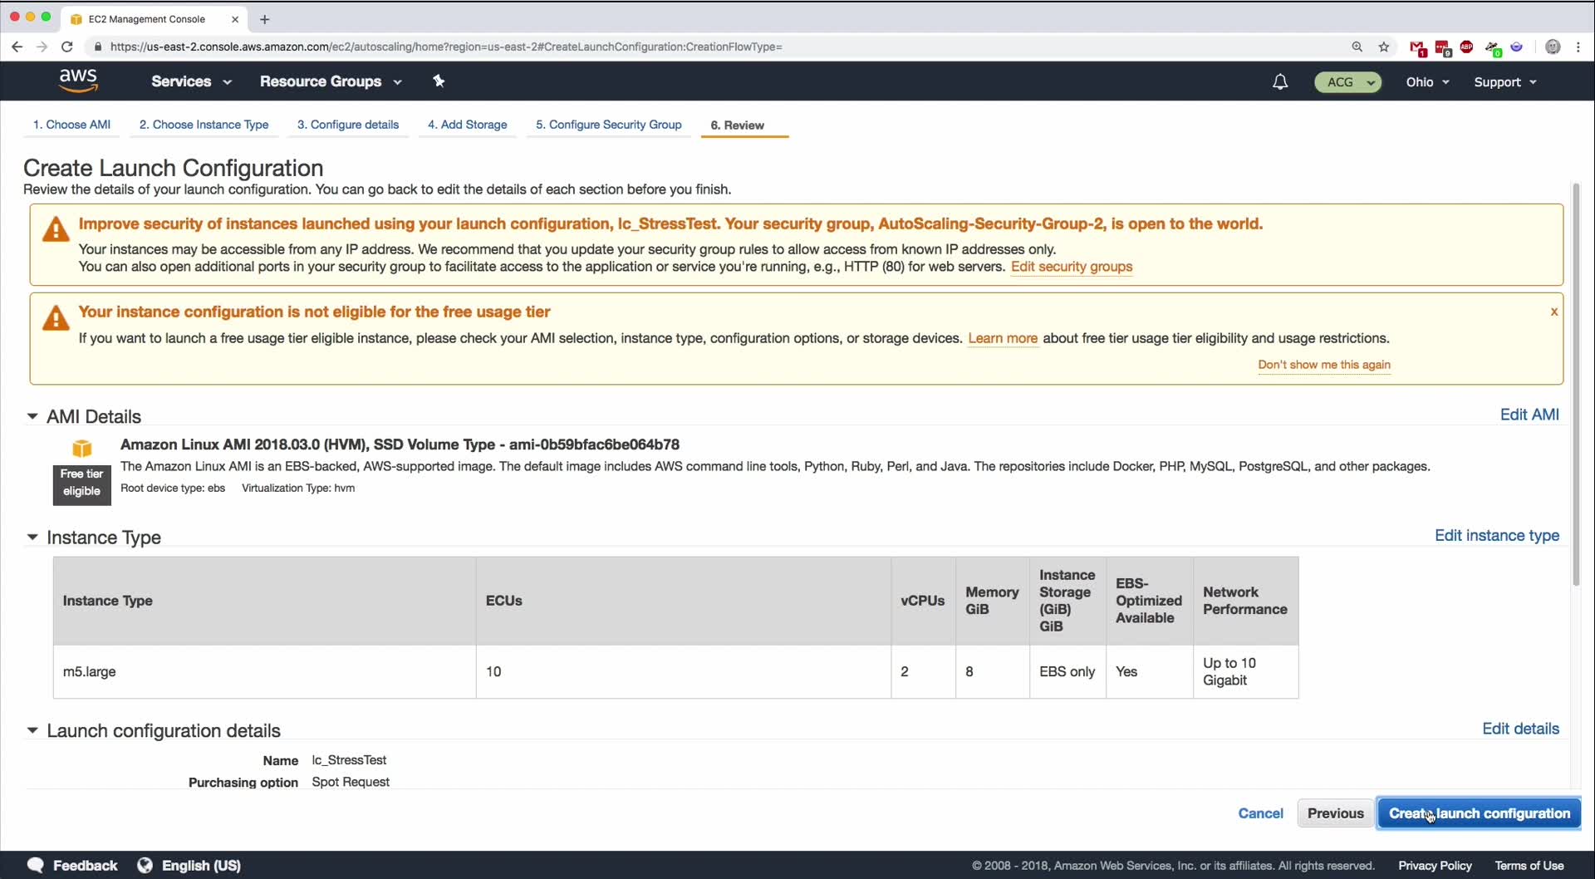Viewport: 1595px width, 879px height.
Task: Select the step 6 Review tab
Action: [x=737, y=125]
